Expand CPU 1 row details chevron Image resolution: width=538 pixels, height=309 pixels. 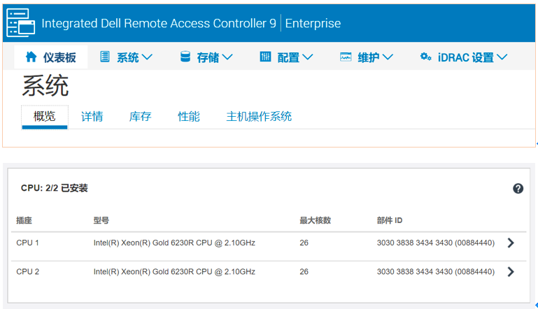pyautogui.click(x=511, y=243)
